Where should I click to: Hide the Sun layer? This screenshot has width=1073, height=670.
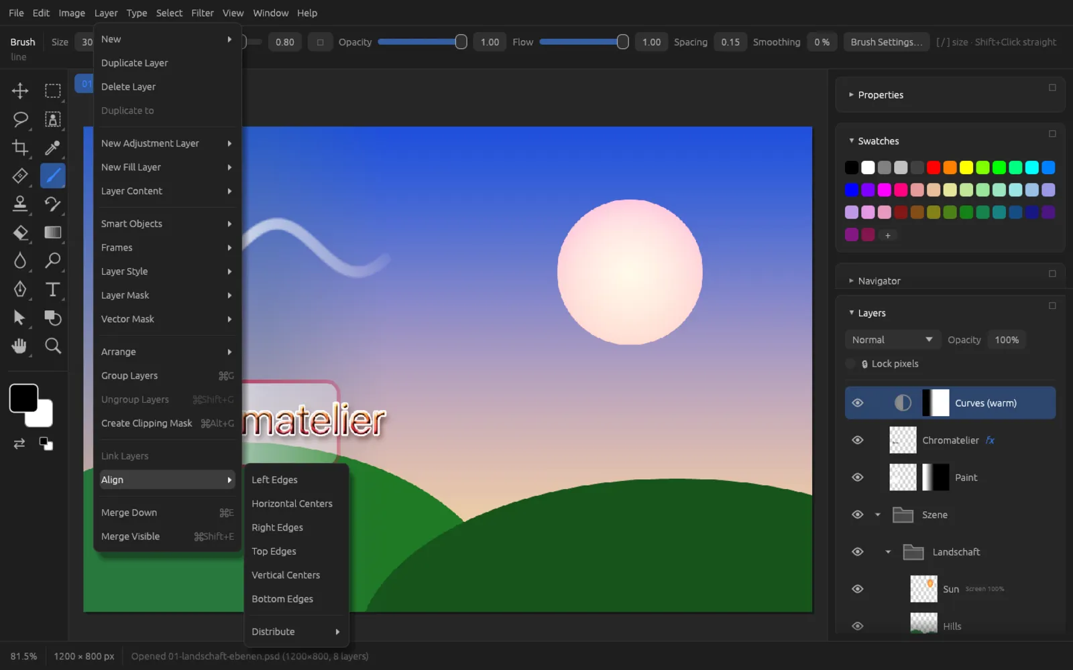coord(858,589)
